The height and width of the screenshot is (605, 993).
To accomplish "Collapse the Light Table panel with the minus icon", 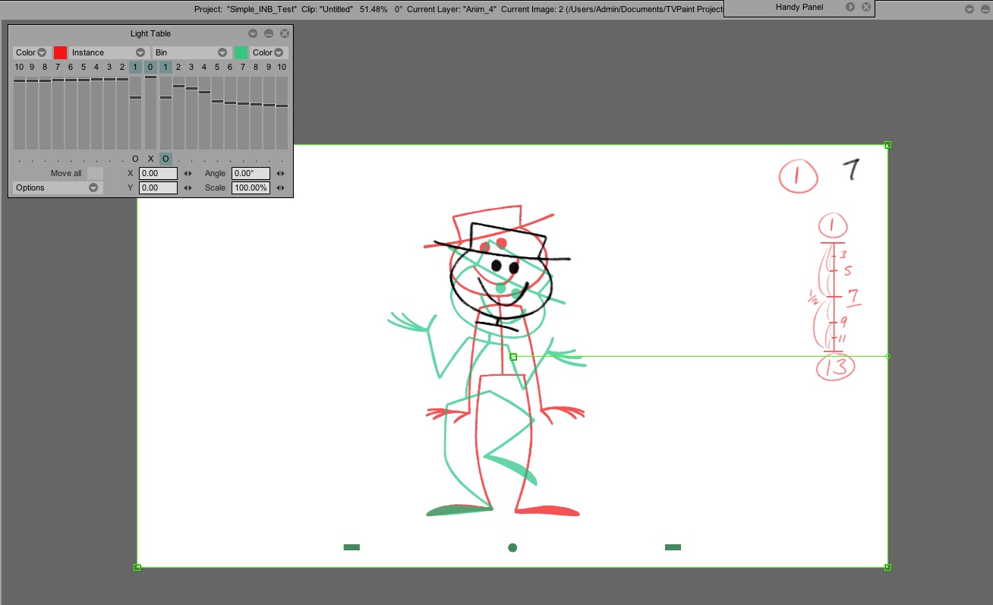I will (269, 33).
